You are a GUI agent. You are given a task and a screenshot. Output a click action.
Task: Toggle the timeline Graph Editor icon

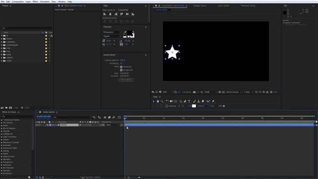[x=119, y=117]
